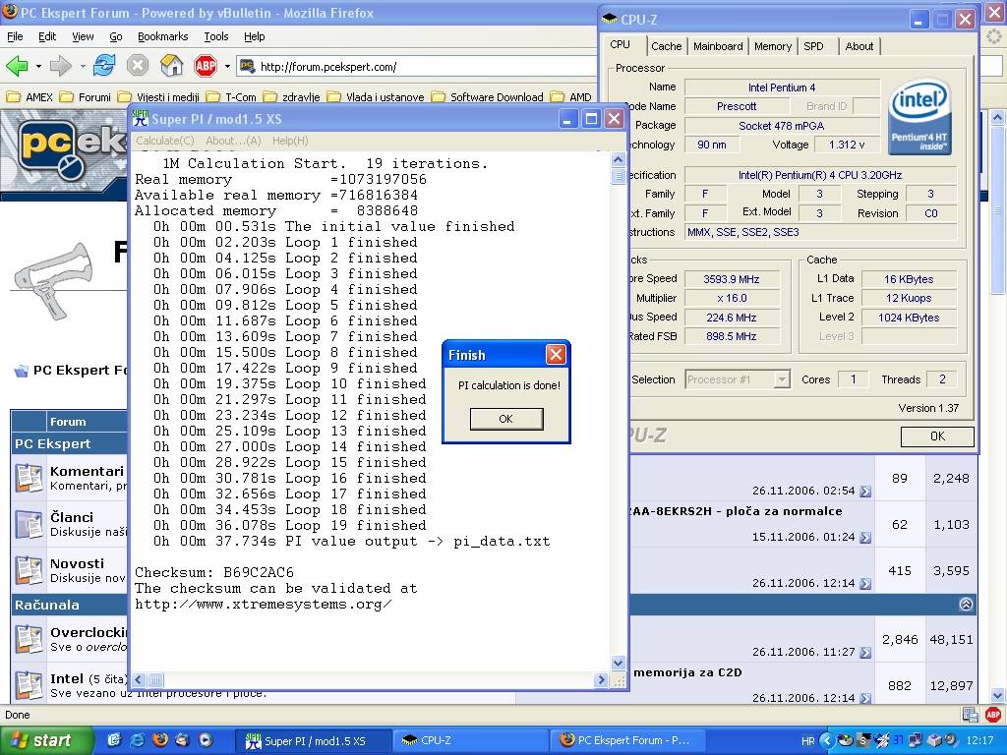Open the Go menu in Firefox
Viewport: 1007px width, 755px height.
coord(116,36)
